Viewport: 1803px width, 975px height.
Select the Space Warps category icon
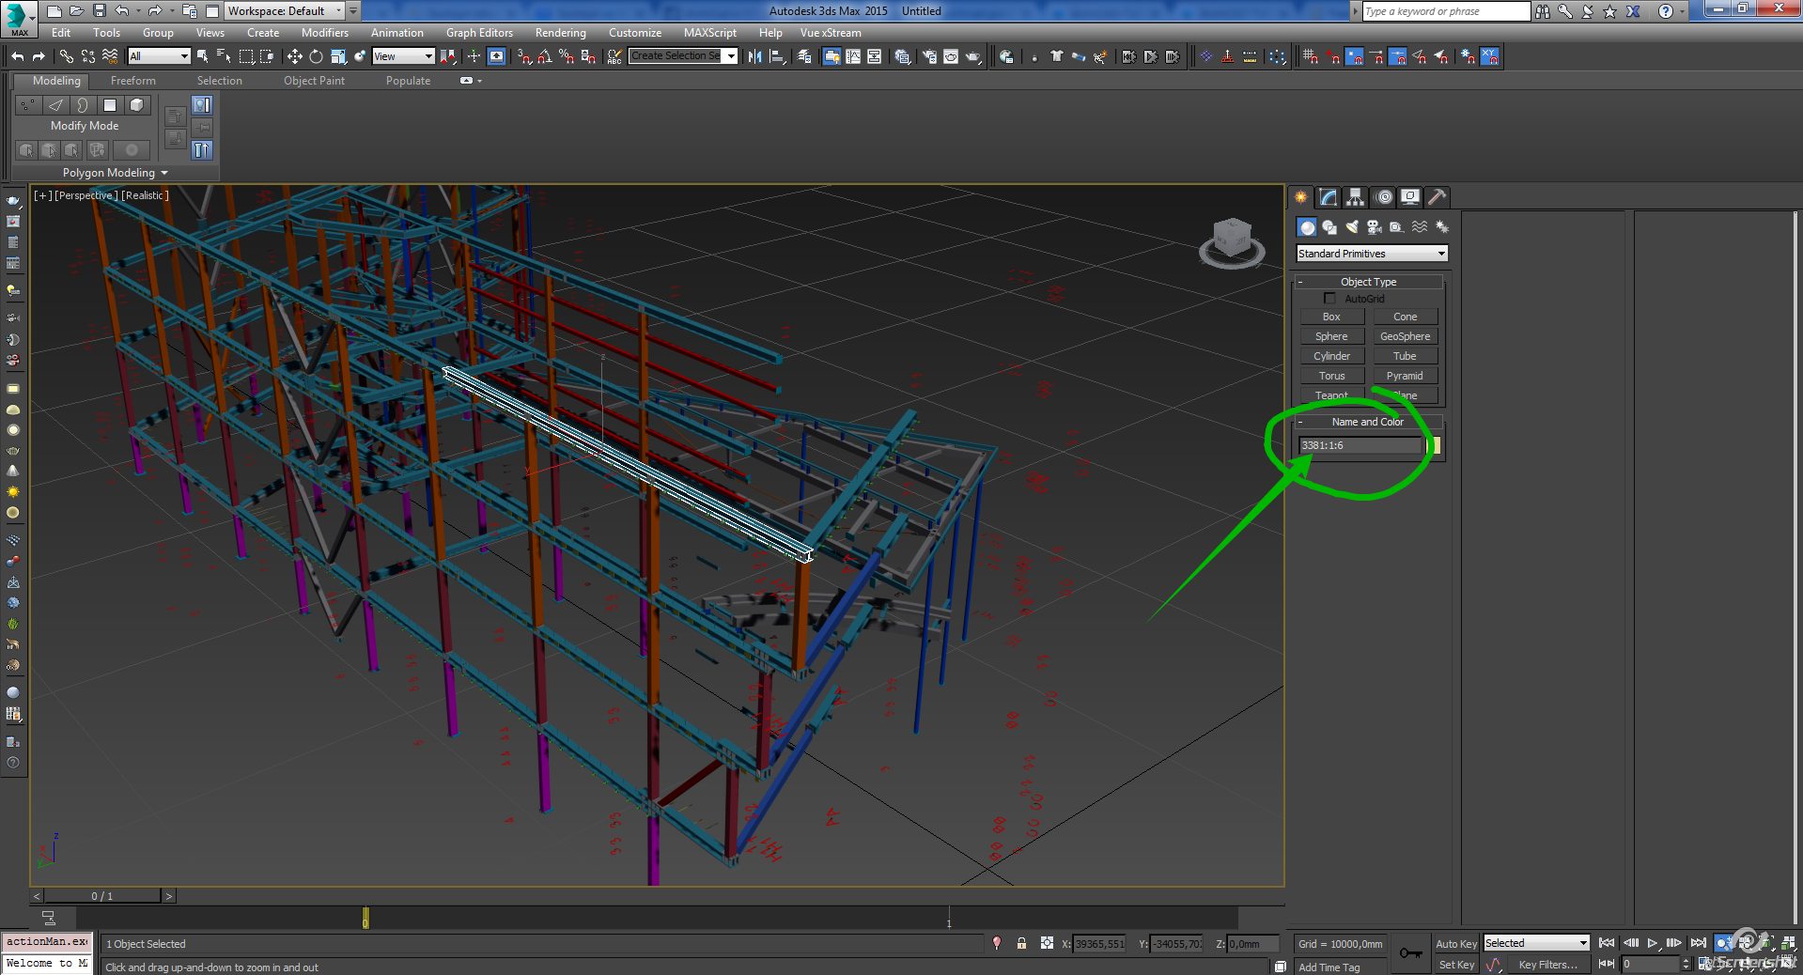tap(1420, 227)
